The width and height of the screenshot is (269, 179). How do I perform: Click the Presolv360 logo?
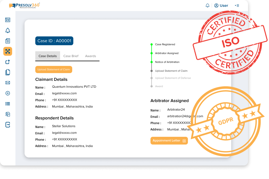coord(24,5)
